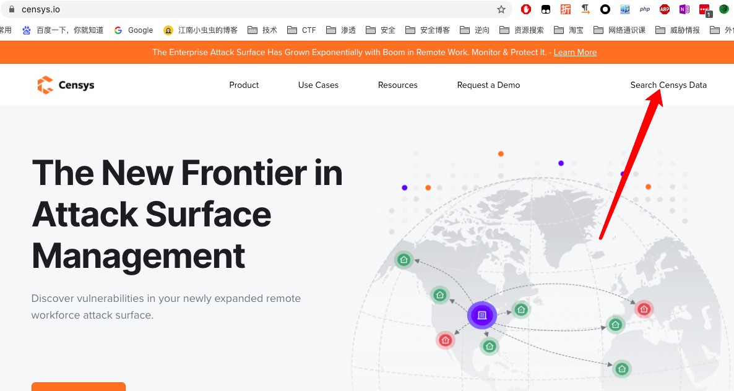This screenshot has width=734, height=391.
Task: Open the 百度一下 bookmark
Action: [63, 30]
